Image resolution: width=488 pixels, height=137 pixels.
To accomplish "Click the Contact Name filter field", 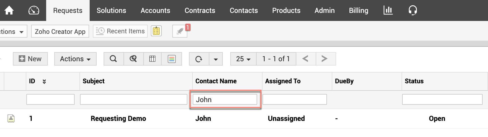I will pos(225,100).
